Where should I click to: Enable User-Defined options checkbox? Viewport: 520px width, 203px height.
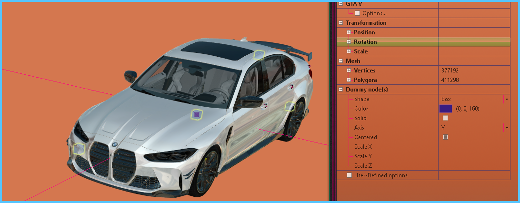(349, 175)
